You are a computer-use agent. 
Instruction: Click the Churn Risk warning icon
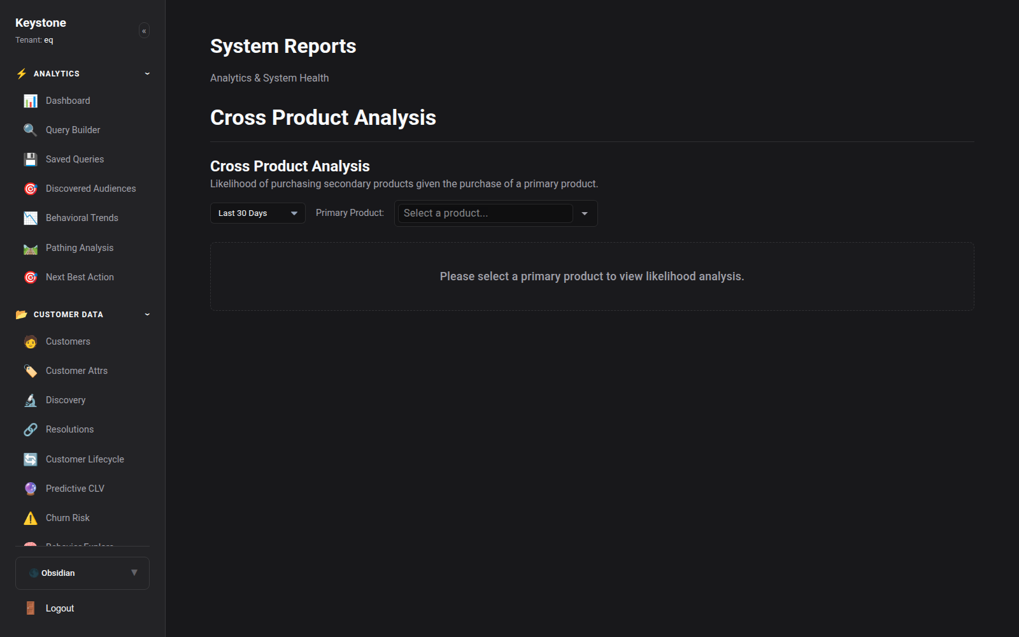pos(31,518)
